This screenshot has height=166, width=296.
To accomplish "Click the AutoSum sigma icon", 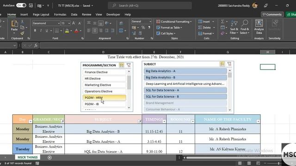I will [x=222, y=22].
